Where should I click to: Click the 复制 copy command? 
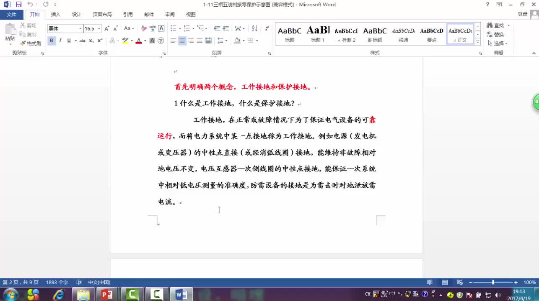(x=29, y=35)
